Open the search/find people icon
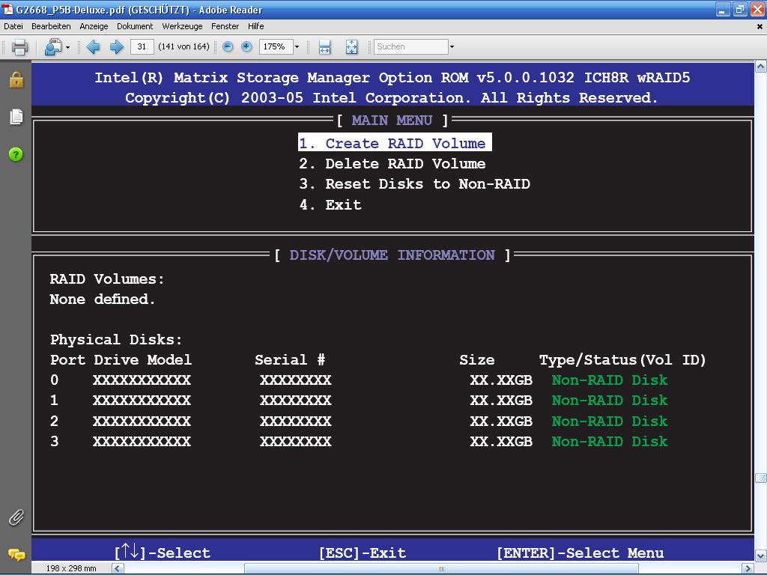The width and height of the screenshot is (767, 575). pyautogui.click(x=53, y=47)
